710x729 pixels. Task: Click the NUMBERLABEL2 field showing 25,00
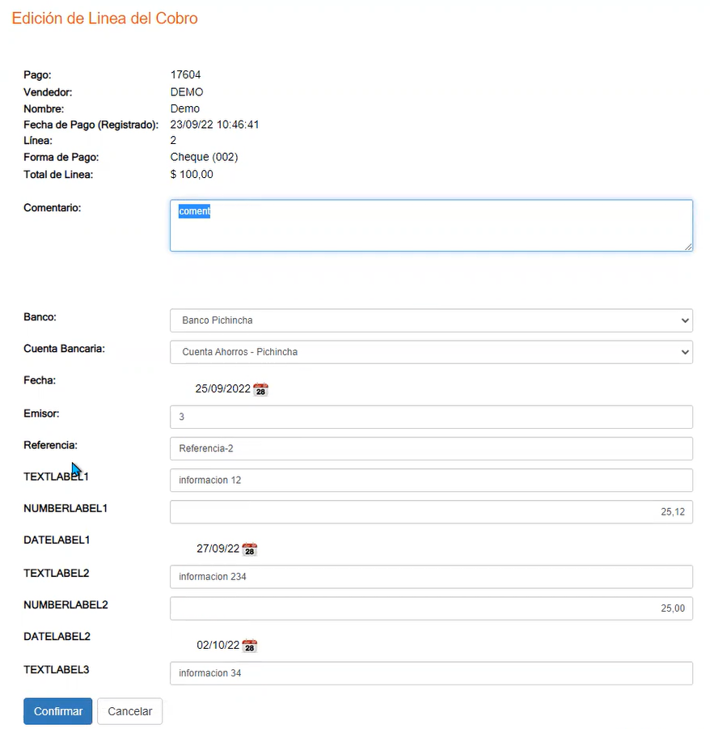[x=431, y=608]
